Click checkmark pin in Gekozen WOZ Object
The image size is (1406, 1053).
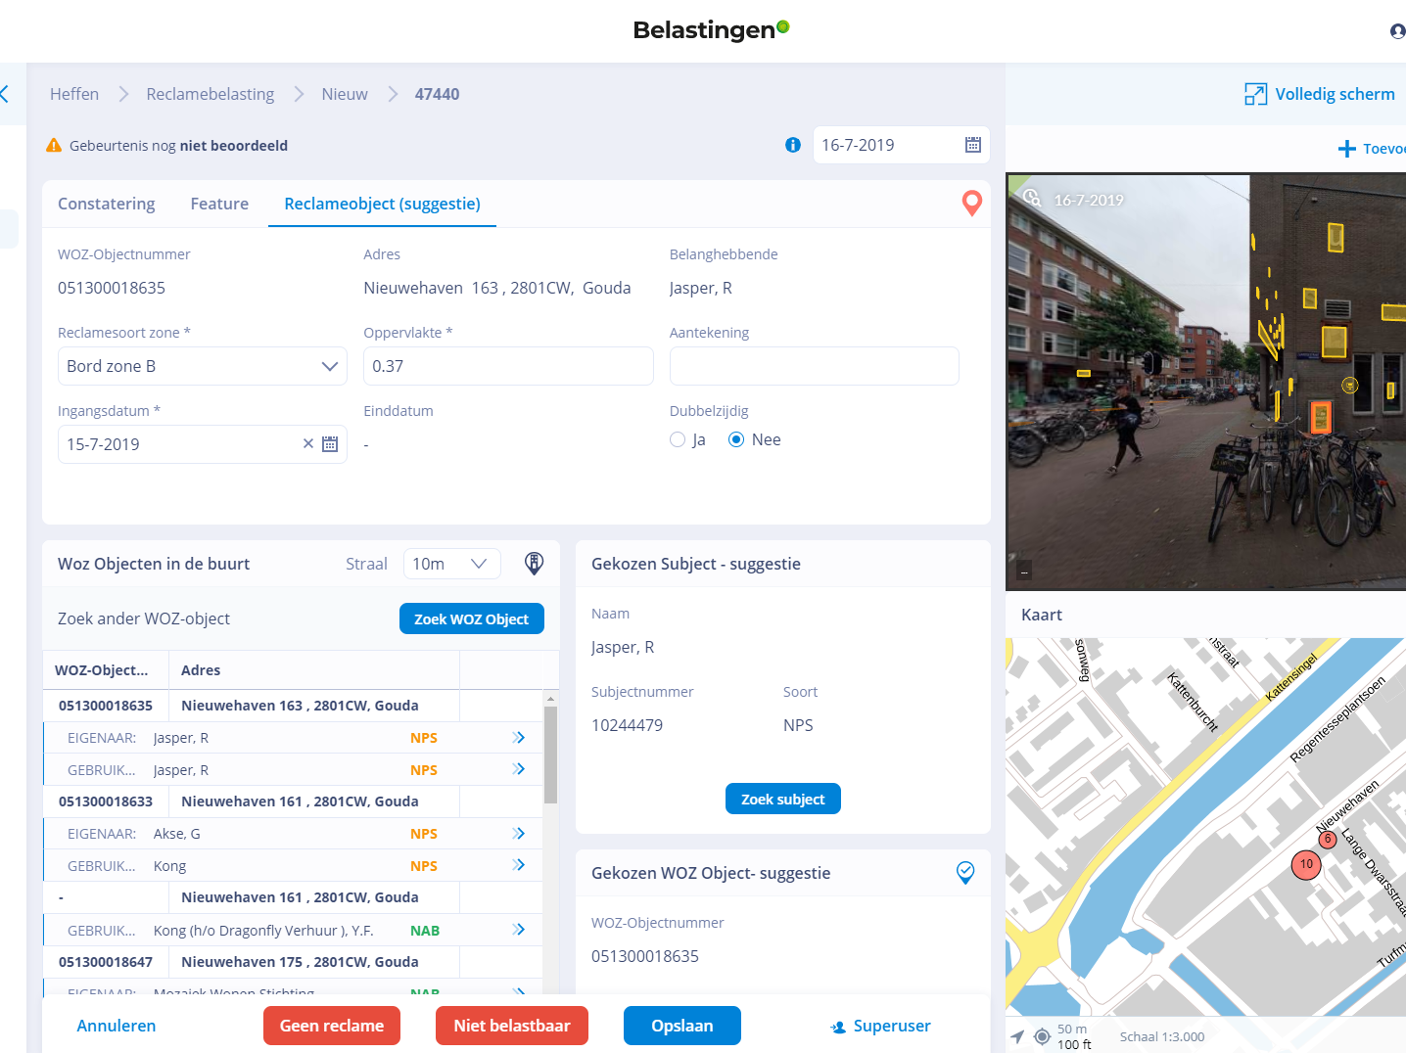tap(965, 872)
